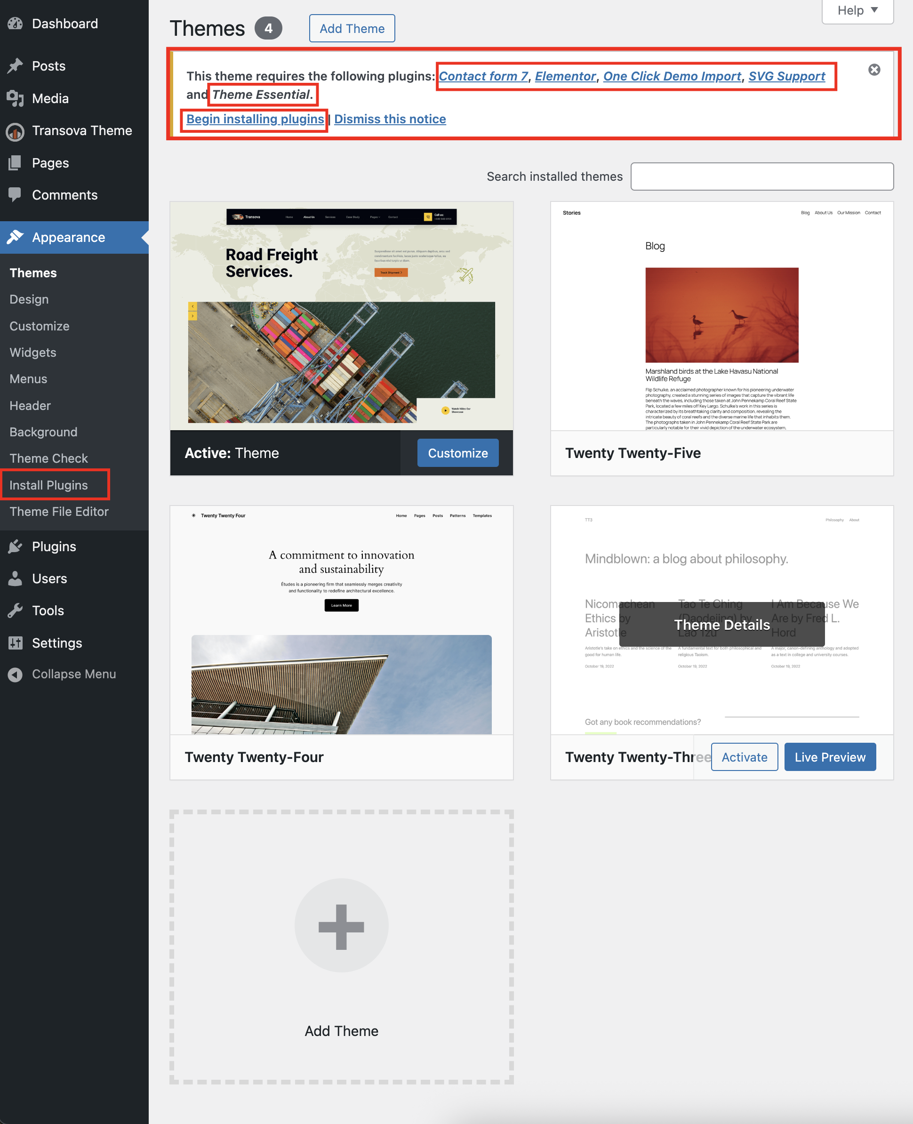Activate the Twenty Twenty-Three theme

744,757
